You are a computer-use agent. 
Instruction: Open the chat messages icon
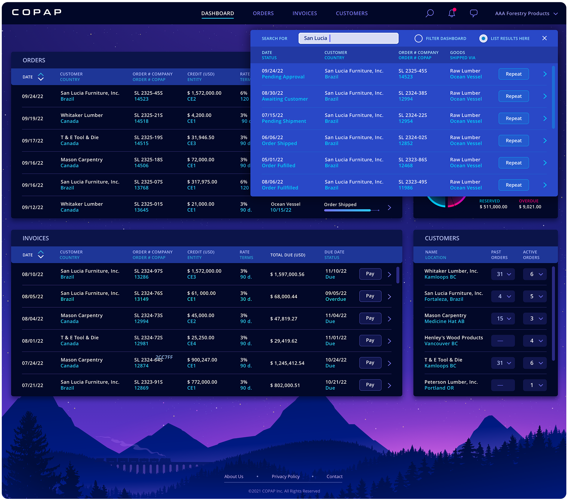474,13
